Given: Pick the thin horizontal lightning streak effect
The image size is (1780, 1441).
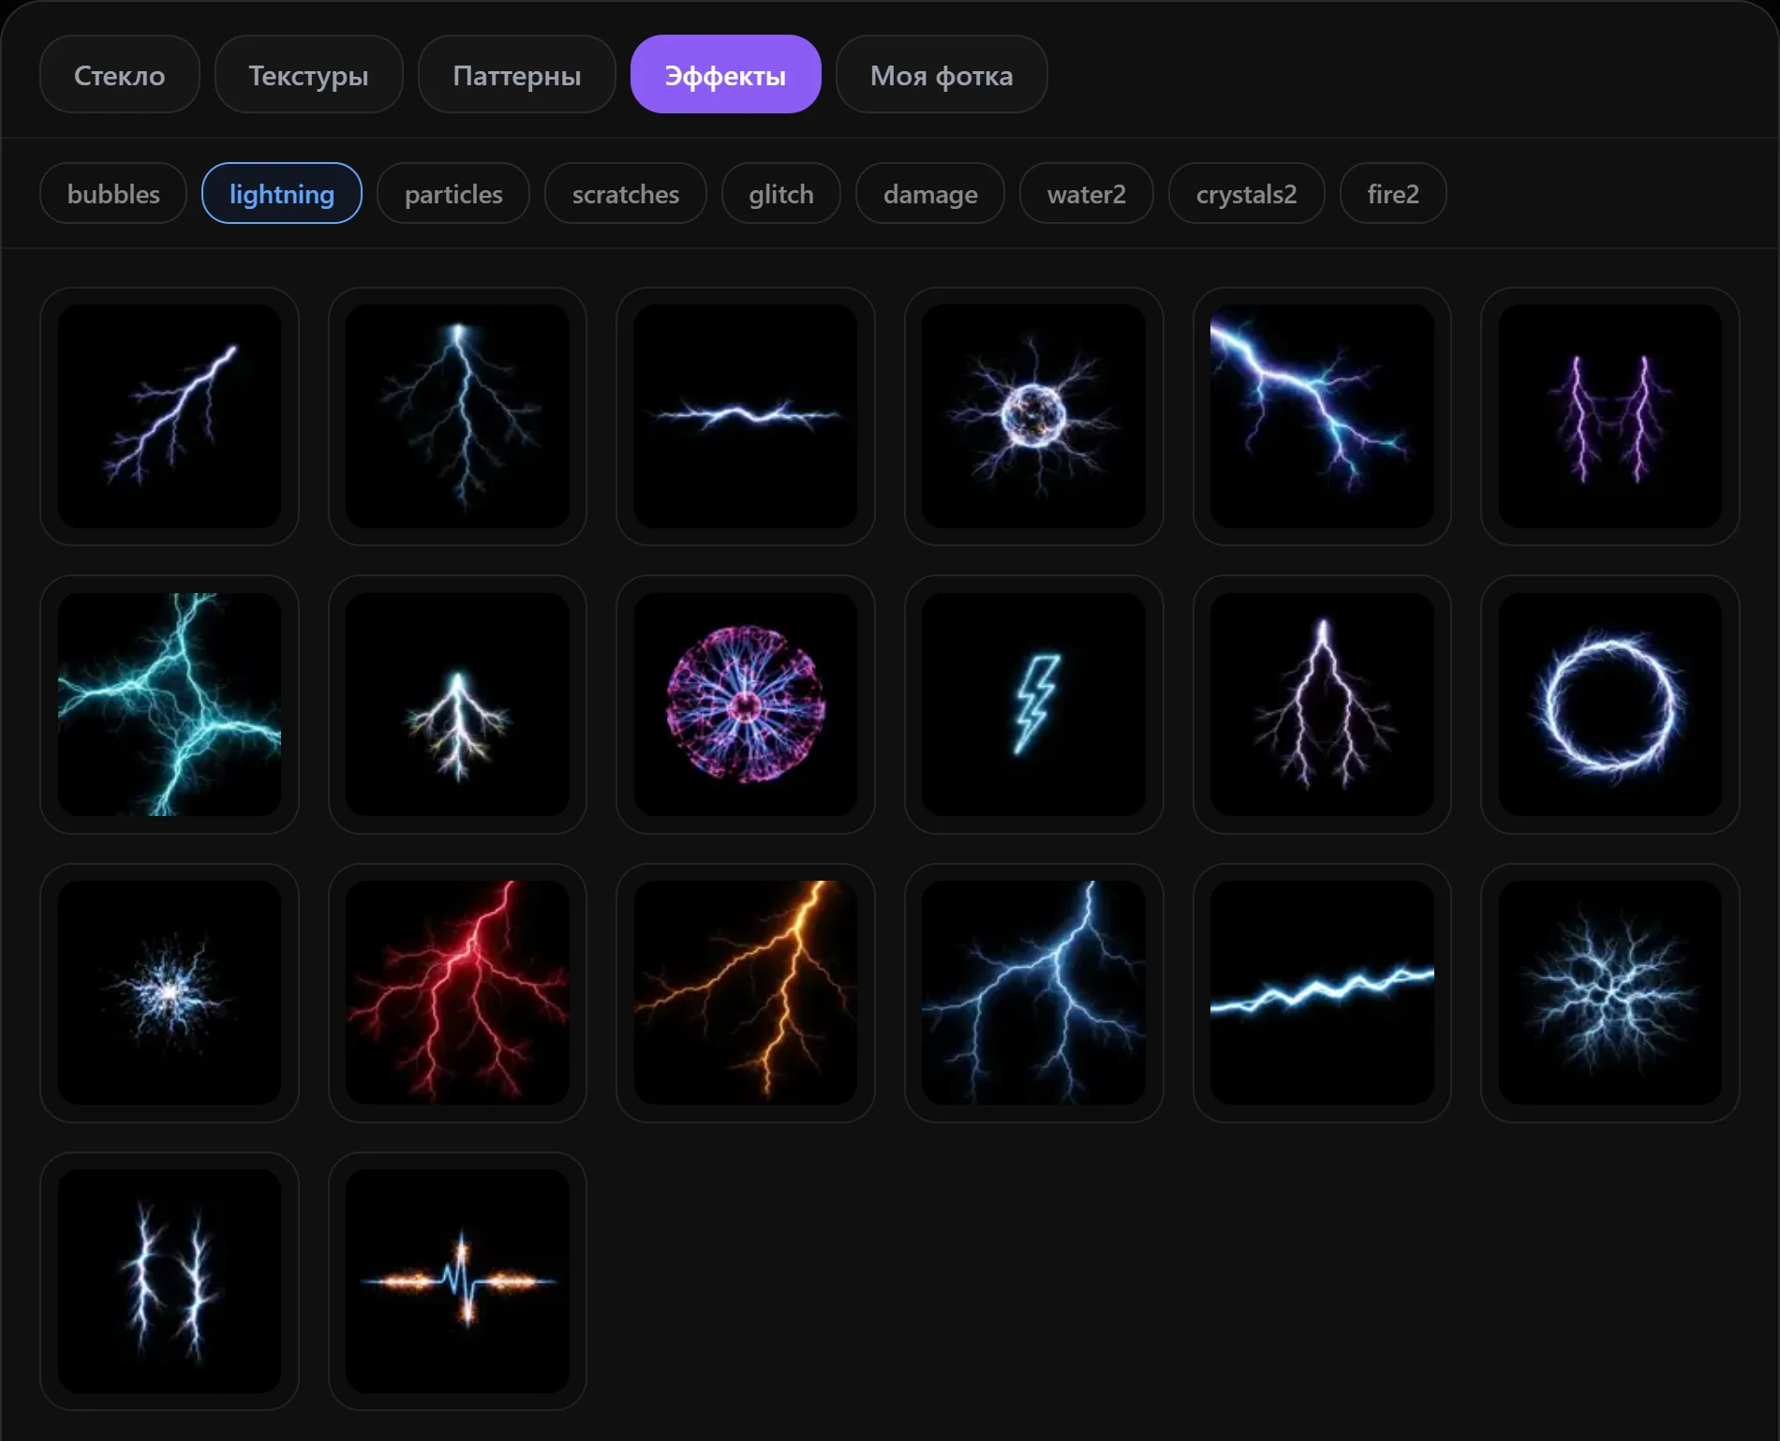Looking at the screenshot, I should 746,416.
